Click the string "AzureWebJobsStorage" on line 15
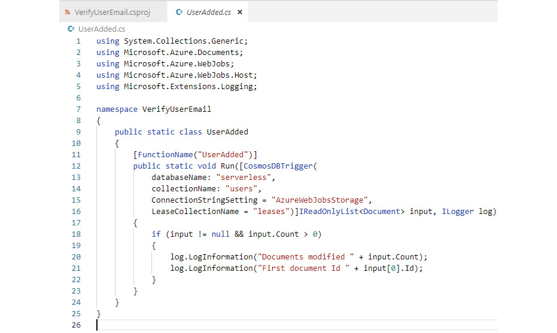Viewport: 557px width, 333px height. (319, 200)
